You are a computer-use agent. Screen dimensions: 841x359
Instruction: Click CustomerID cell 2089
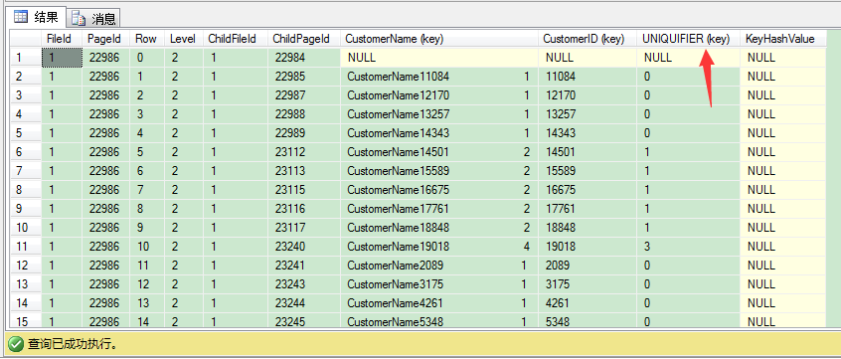click(588, 266)
